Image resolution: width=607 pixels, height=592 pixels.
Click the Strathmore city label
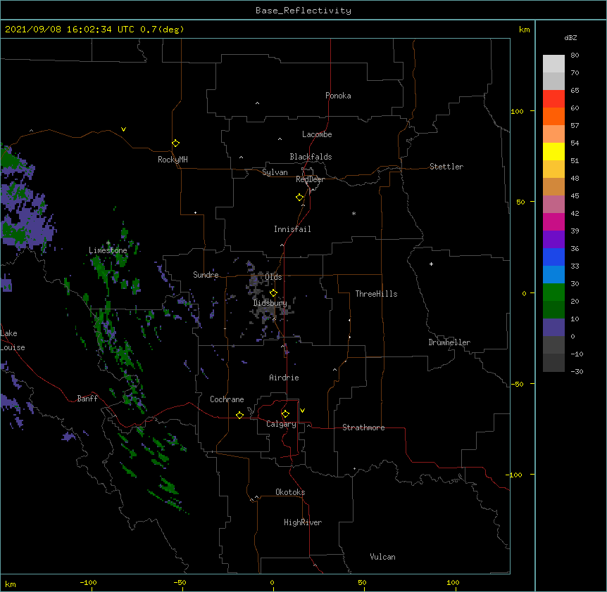363,427
